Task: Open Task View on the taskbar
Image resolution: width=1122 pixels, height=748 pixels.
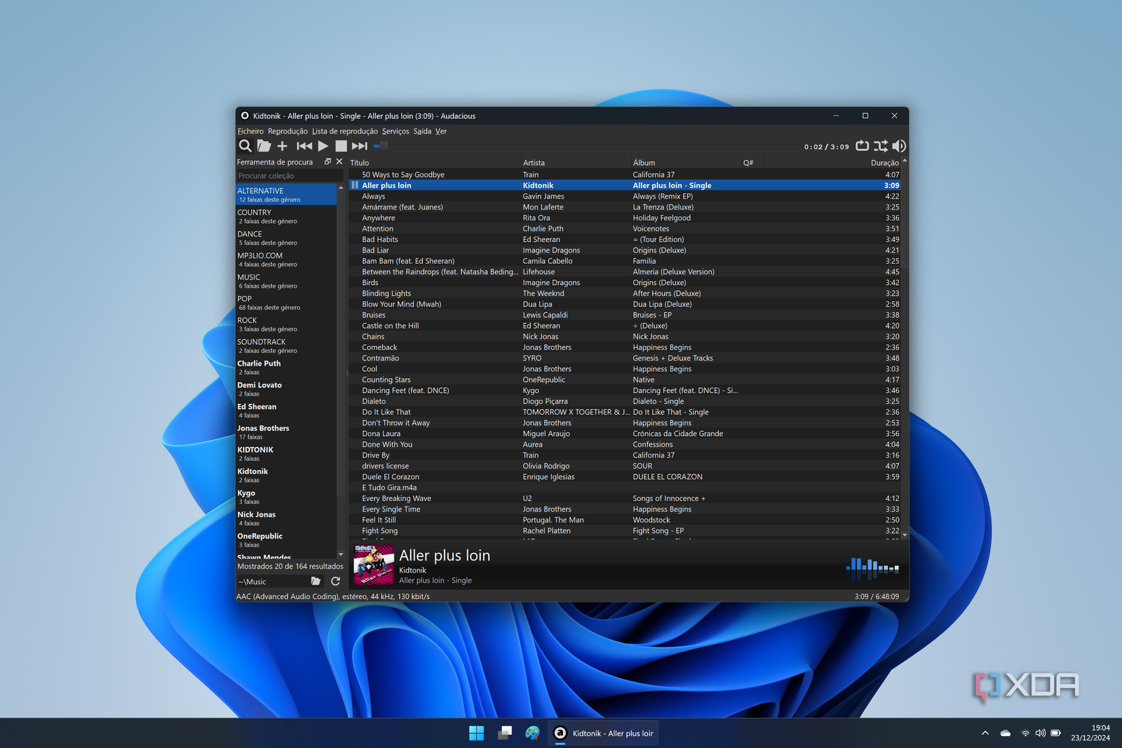Action: tap(505, 733)
